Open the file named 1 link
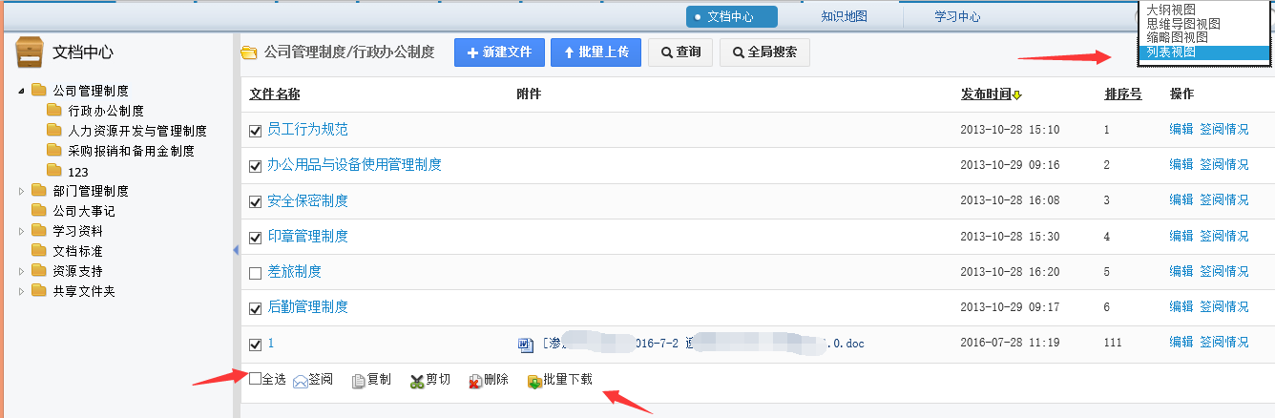 (x=271, y=344)
